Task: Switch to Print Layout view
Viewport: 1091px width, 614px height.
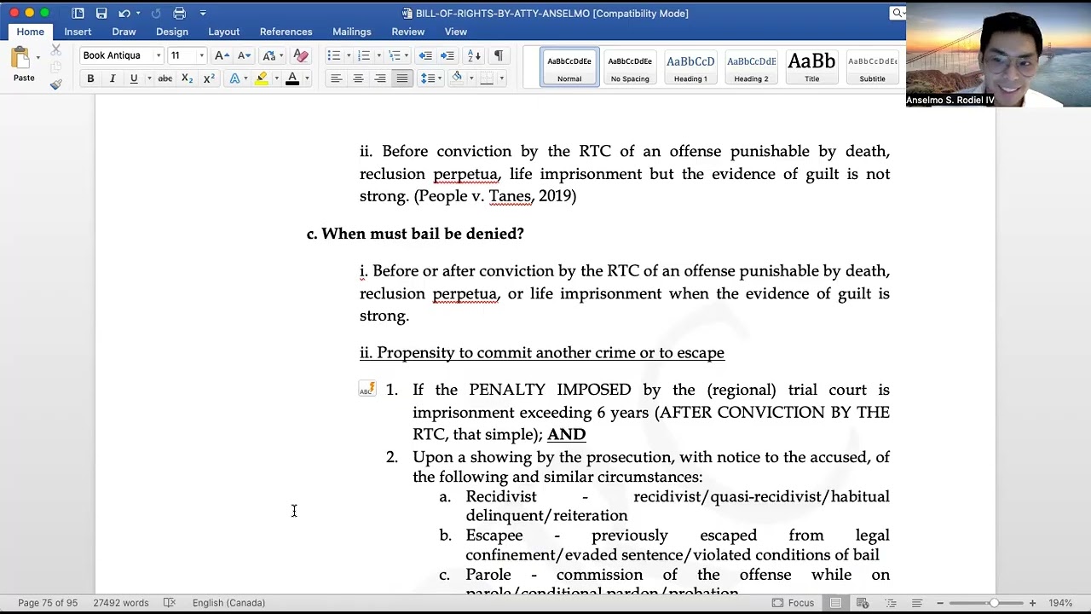Action: [835, 603]
